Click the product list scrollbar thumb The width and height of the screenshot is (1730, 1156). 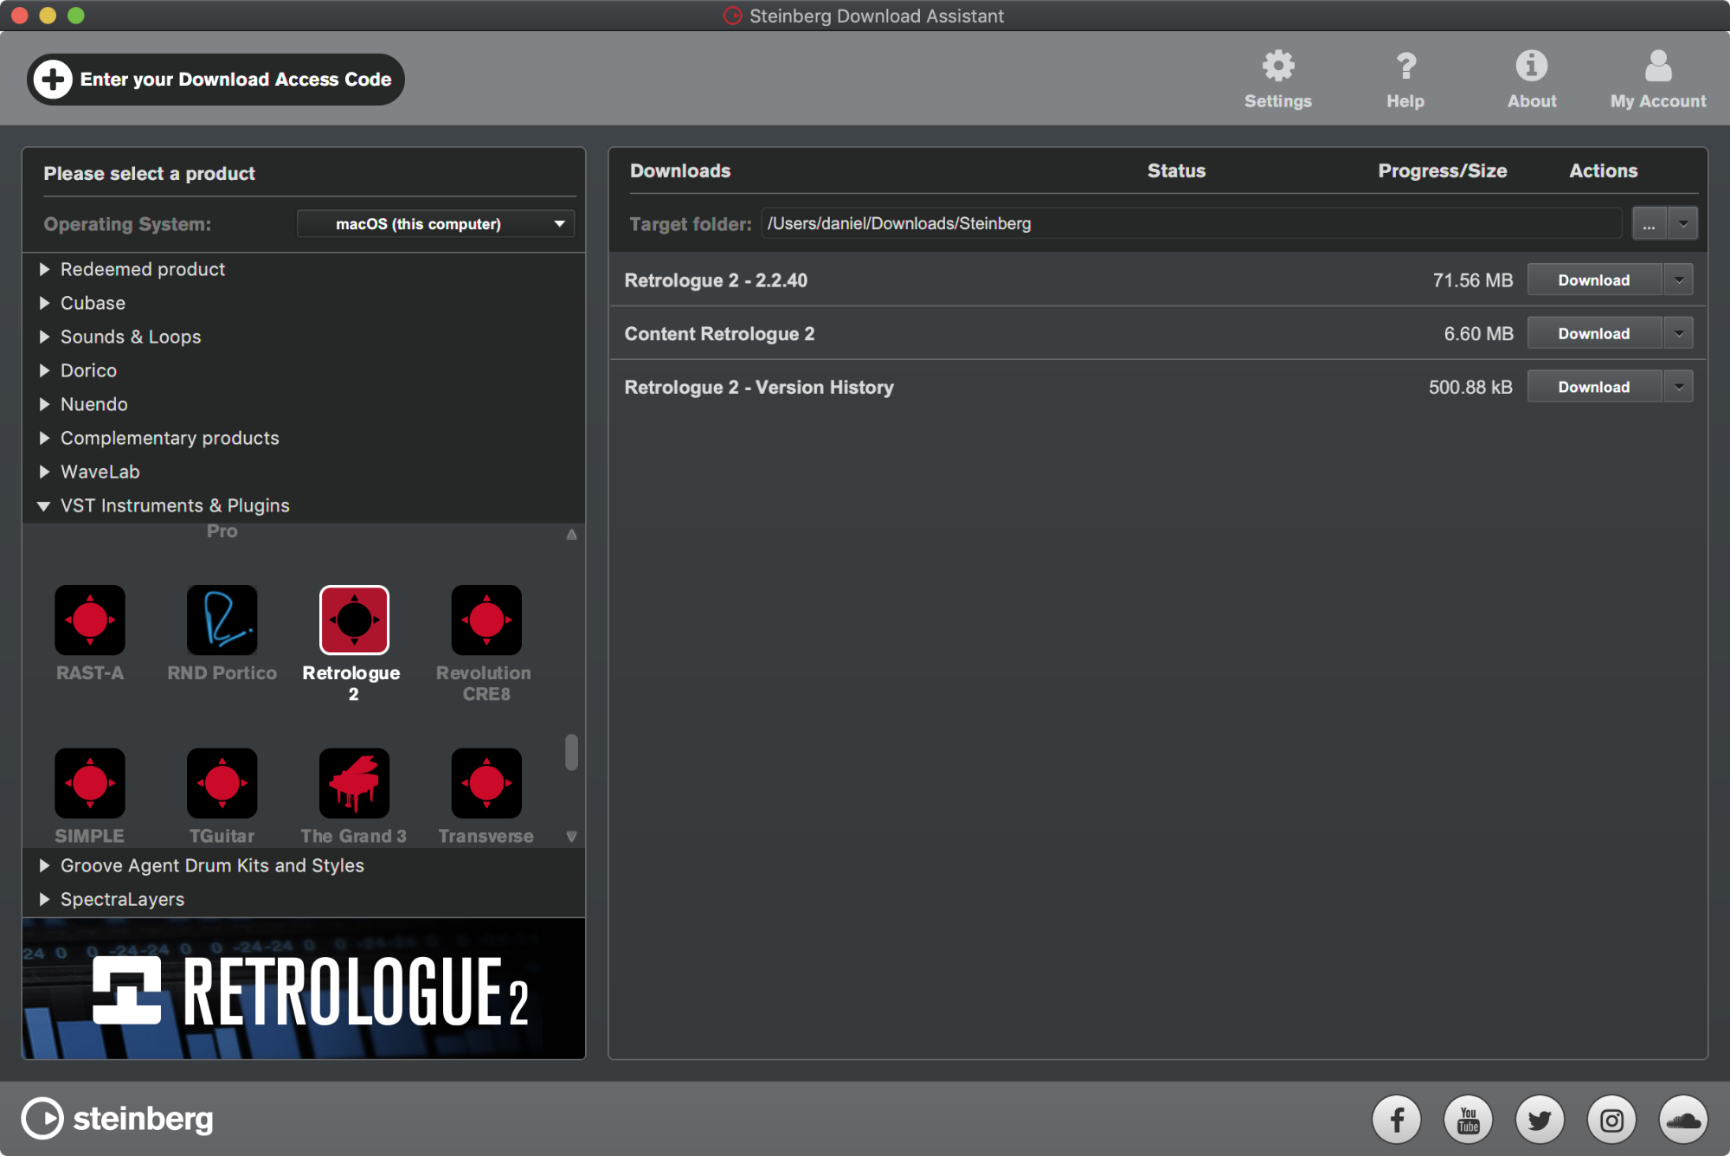point(571,752)
